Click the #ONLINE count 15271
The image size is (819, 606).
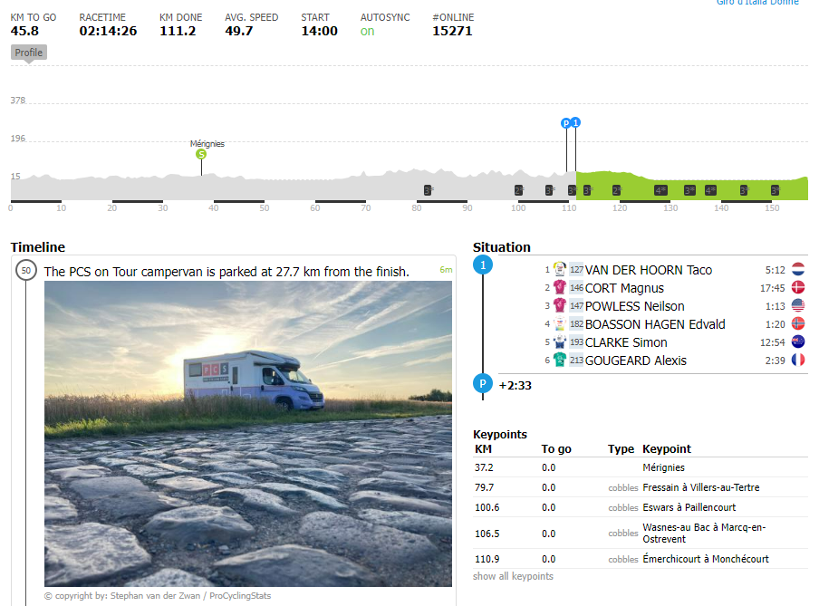coord(452,32)
